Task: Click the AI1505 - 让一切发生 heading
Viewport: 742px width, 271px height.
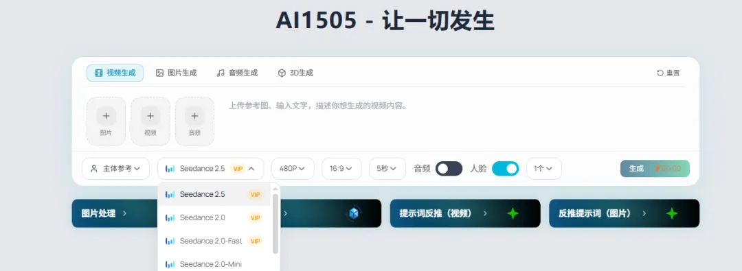Action: [385, 21]
